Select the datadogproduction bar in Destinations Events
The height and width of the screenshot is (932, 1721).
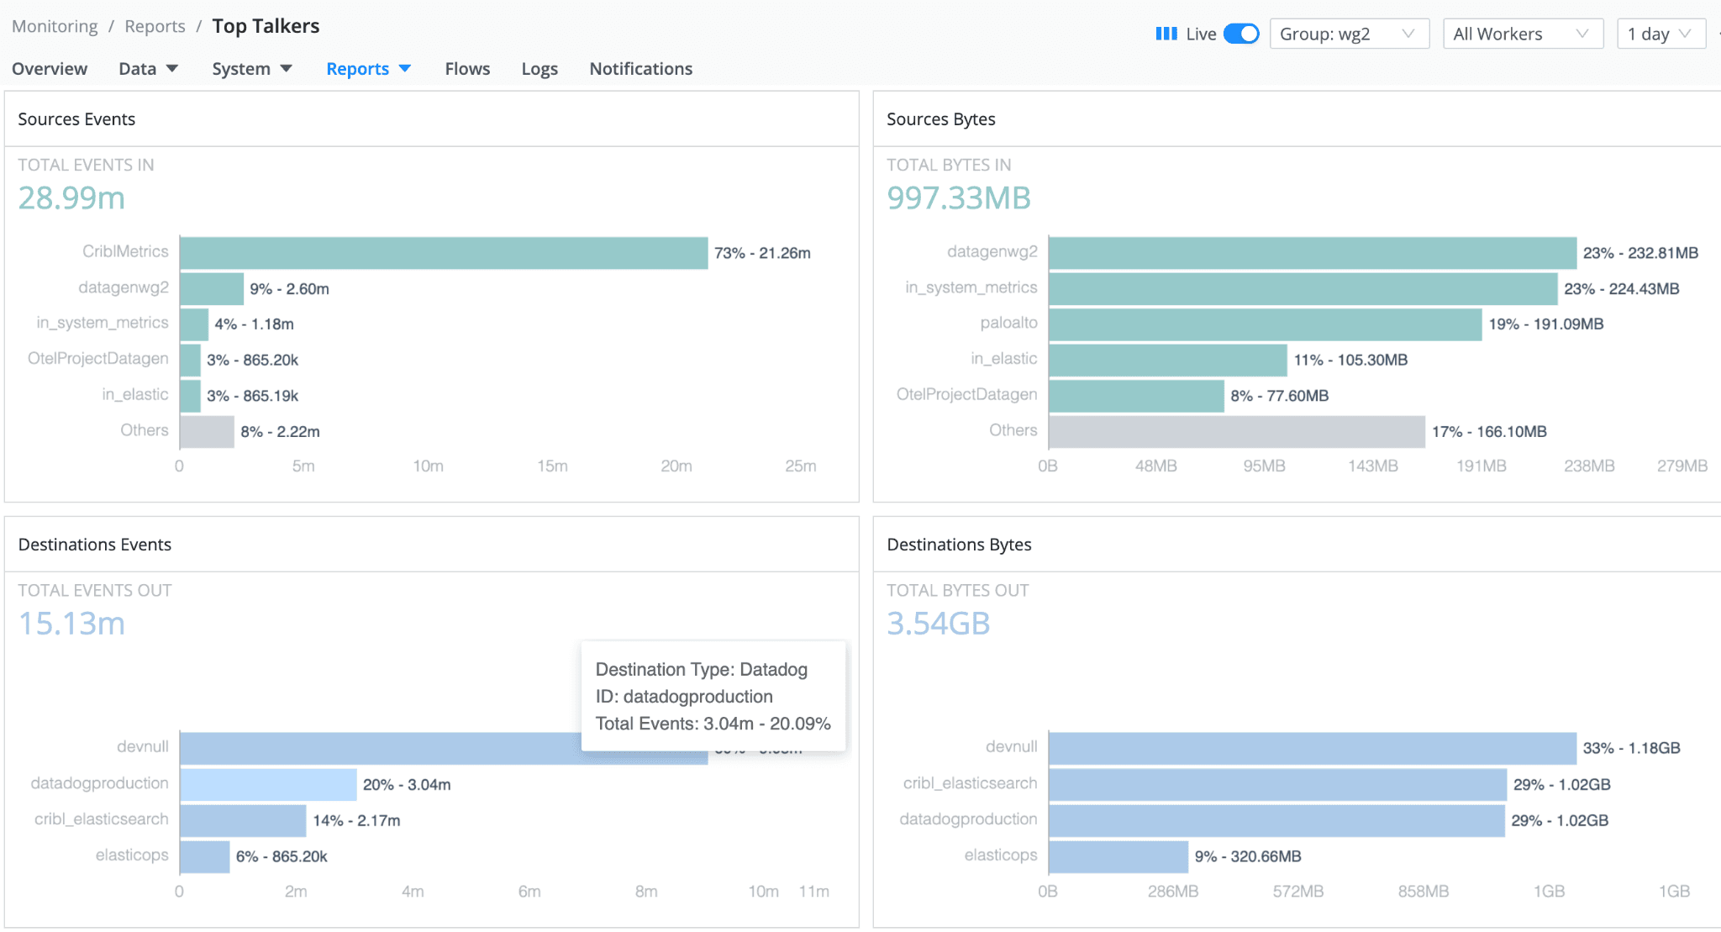(x=268, y=785)
